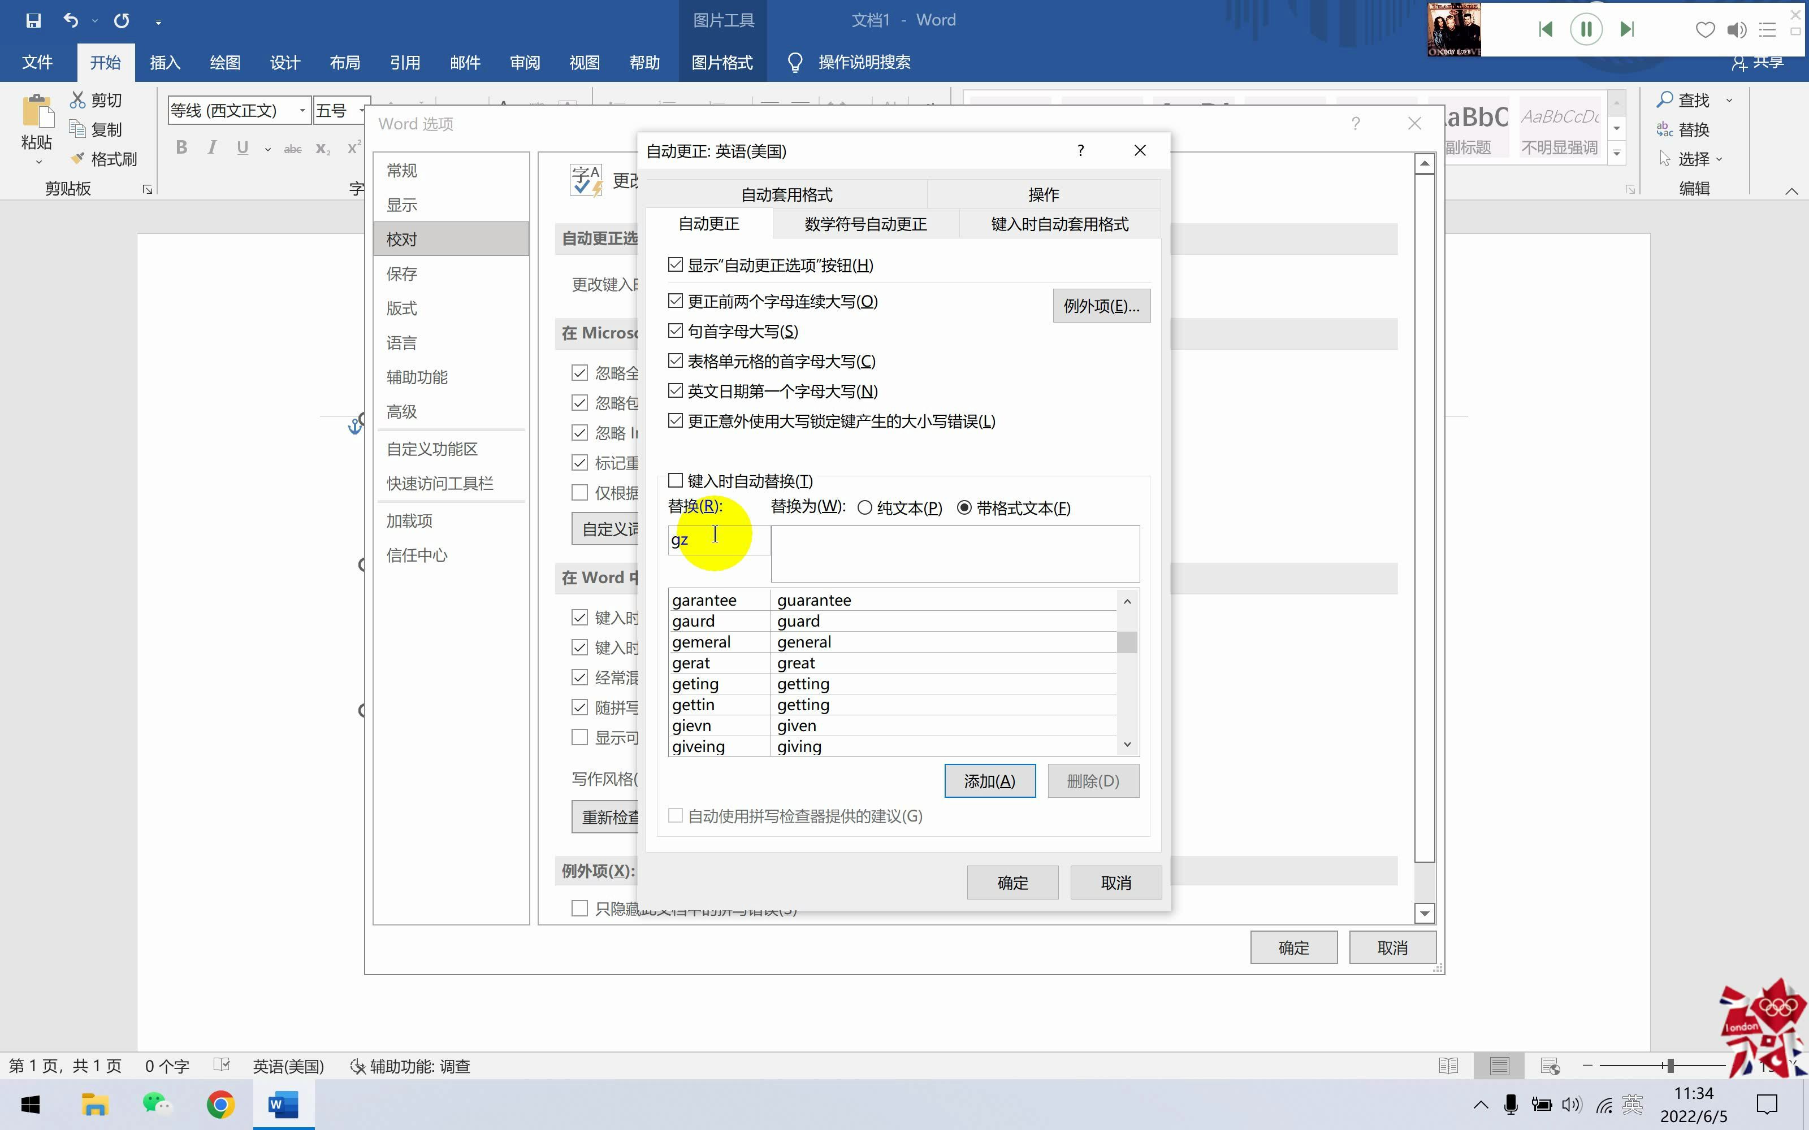This screenshot has height=1130, width=1809.
Task: Click the help question mark in AutoCorrect dialog
Action: pos(1080,151)
